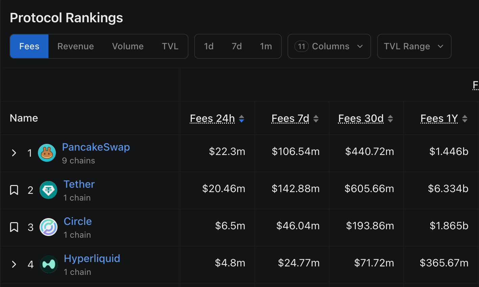
Task: Open the Columns dropdown
Action: pos(329,46)
